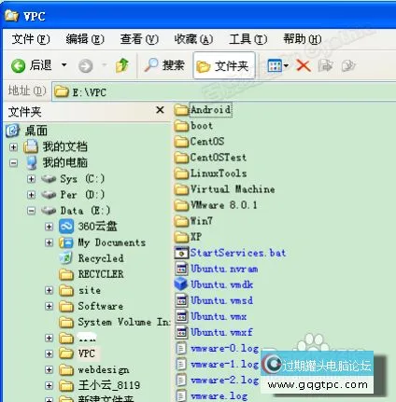Select webdesign folder in tree
Screen dimensions: 396x402
[x=104, y=370]
